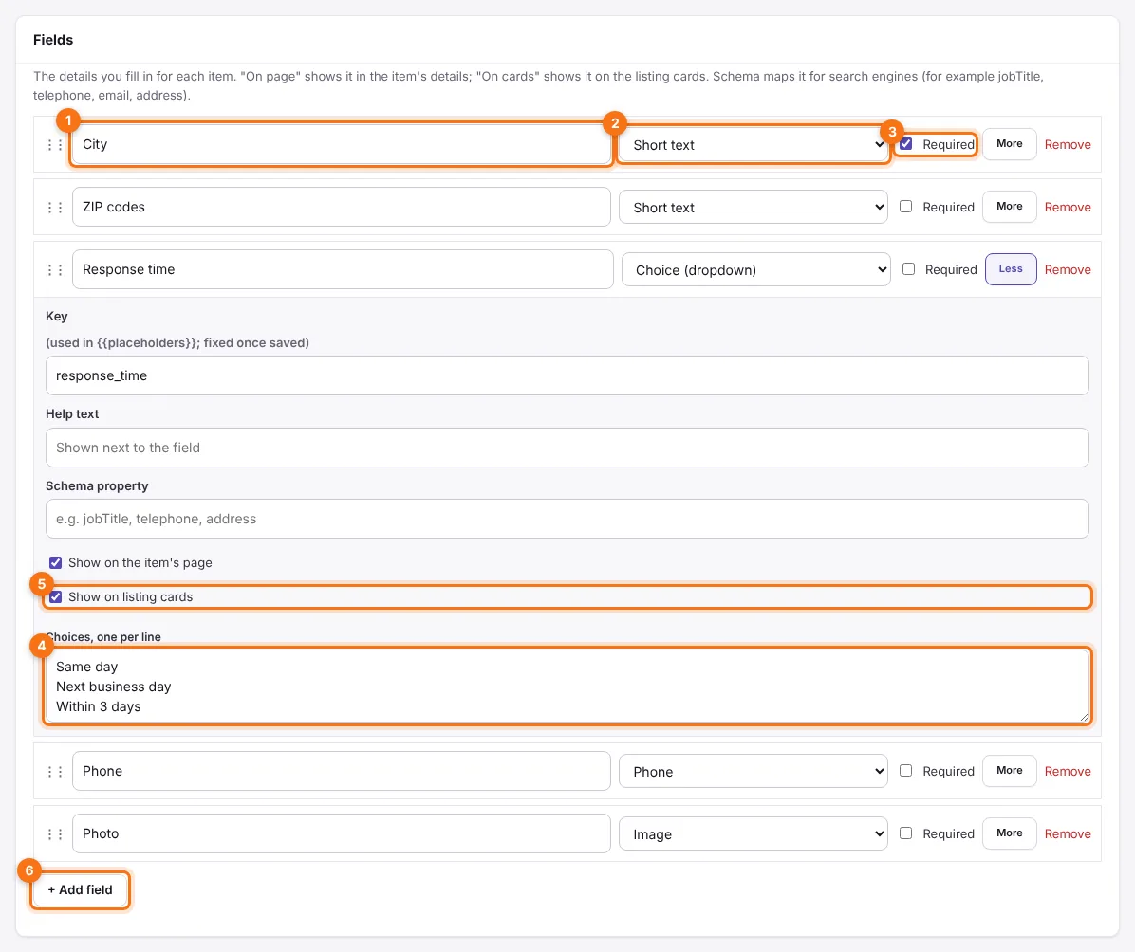Expand More options for Photo
This screenshot has height=952, width=1135.
tap(1009, 833)
